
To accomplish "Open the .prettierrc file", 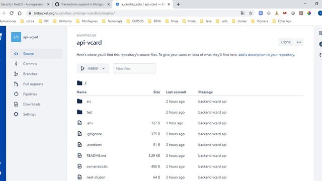I will [x=94, y=145].
